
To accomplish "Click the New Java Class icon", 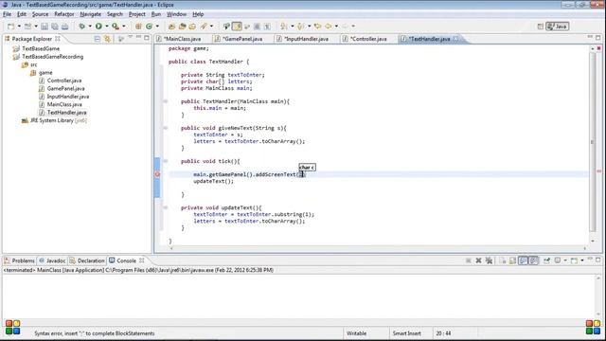I will tap(150, 27).
